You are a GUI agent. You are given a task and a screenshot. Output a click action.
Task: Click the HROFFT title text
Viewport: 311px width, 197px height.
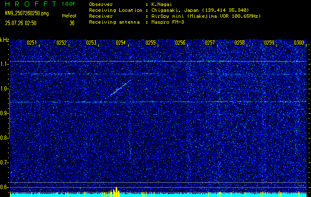[31, 4]
